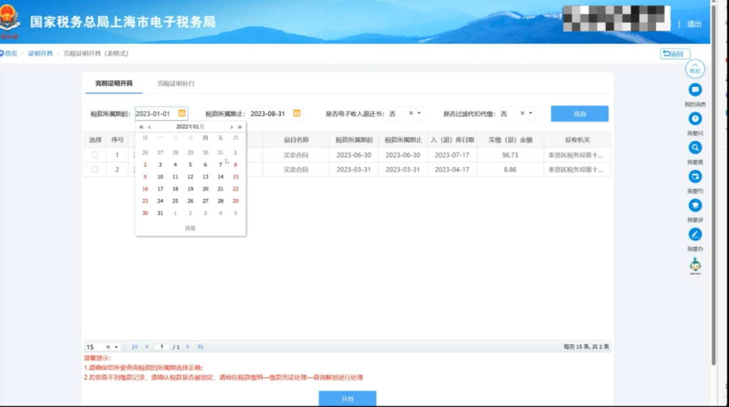Click the 我要办 pencil icon
Screen dimensions: 729x407
point(695,234)
